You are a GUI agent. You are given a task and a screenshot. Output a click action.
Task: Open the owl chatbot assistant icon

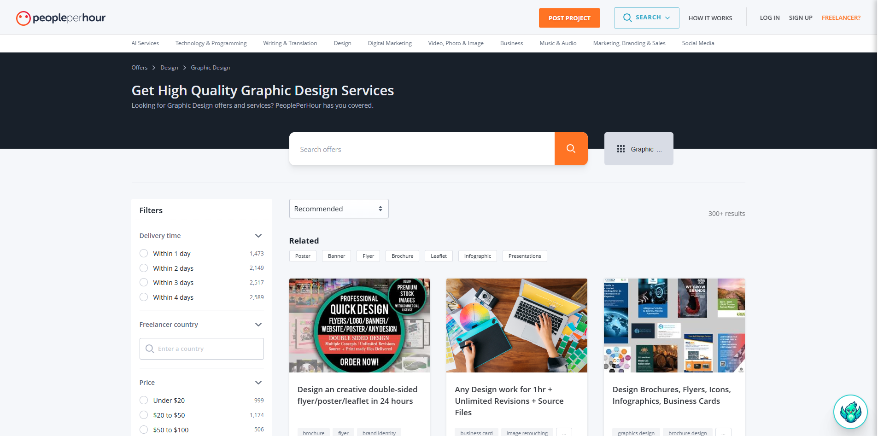click(850, 412)
